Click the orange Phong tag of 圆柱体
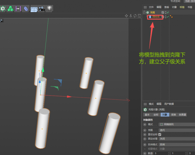Viewport: 195px width, 155px height. (x=171, y=17)
